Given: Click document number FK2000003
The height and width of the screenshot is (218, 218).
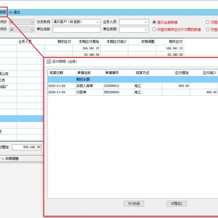Looking at the screenshot, I should 119,92.
